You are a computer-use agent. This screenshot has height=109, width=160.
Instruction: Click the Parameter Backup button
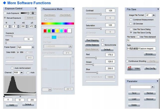(x=150, y=93)
